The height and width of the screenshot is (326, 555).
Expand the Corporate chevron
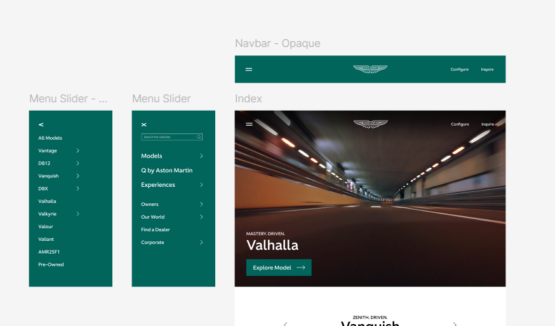point(201,242)
